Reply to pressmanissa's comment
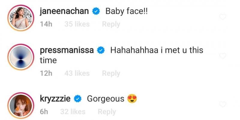Image resolution: width=240 pixels, height=120 pixels. click(x=111, y=73)
